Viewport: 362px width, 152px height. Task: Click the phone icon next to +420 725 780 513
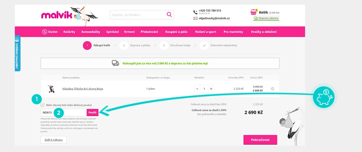point(195,12)
